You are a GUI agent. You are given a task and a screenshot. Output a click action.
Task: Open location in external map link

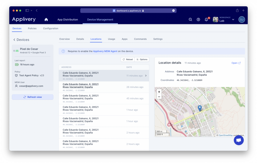236,63
